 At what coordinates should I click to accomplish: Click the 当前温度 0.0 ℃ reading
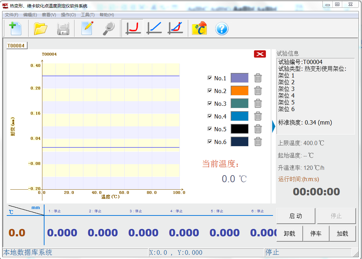tap(234, 179)
